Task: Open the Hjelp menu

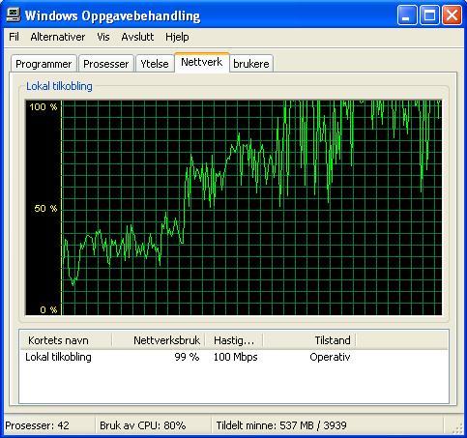Action: pos(177,37)
